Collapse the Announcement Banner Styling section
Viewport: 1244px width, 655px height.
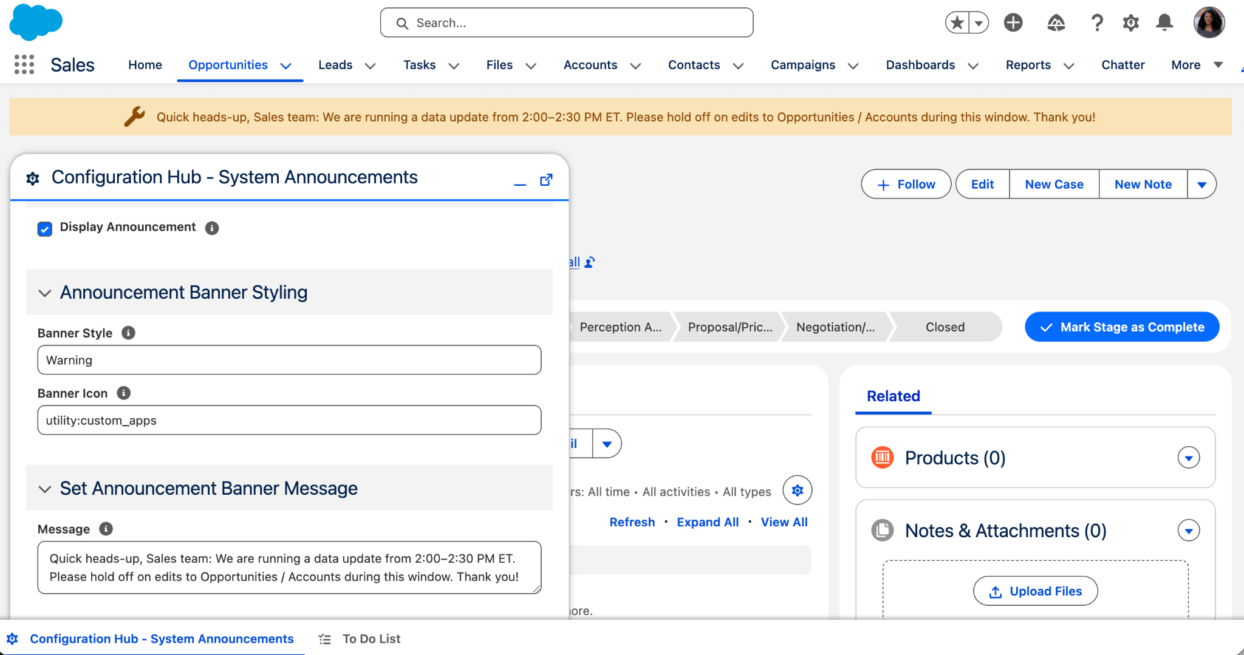[x=44, y=292]
